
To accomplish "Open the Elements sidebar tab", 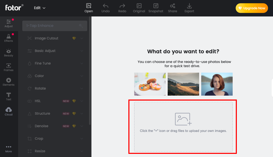I will coord(9,82).
